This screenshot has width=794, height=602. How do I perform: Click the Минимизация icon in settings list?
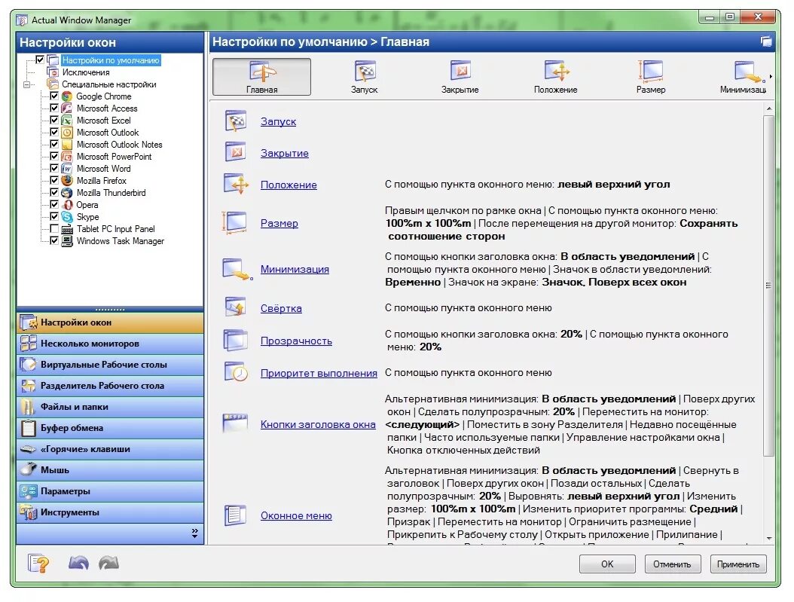237,269
